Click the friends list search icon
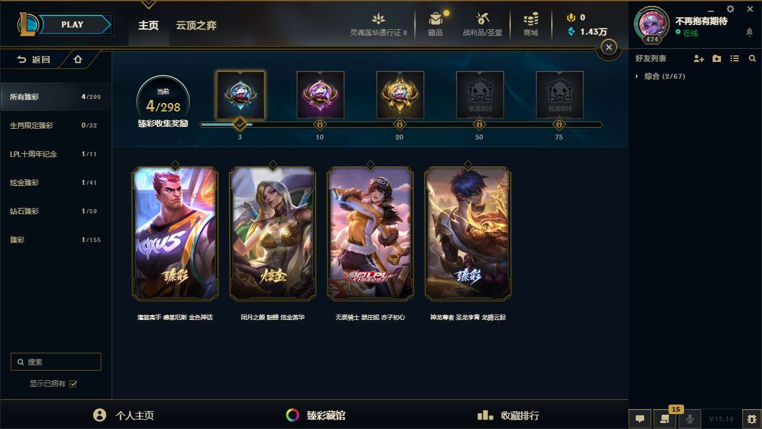The width and height of the screenshot is (762, 429). tap(752, 58)
